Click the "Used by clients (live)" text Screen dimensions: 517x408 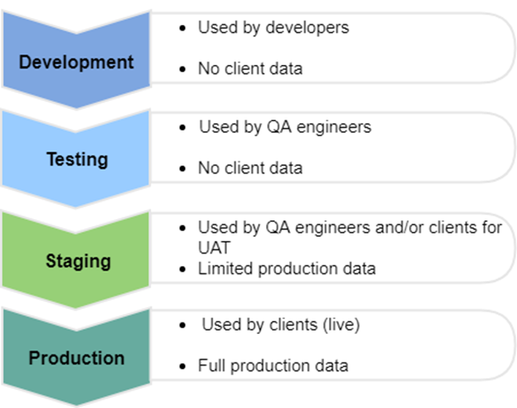280,325
